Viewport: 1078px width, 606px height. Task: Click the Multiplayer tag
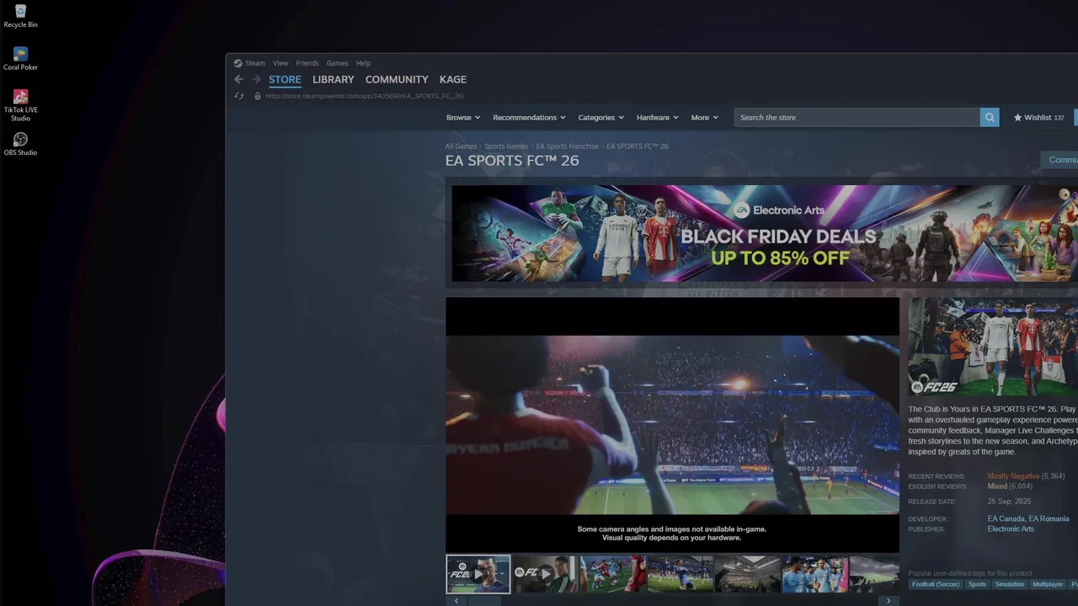click(x=1048, y=584)
